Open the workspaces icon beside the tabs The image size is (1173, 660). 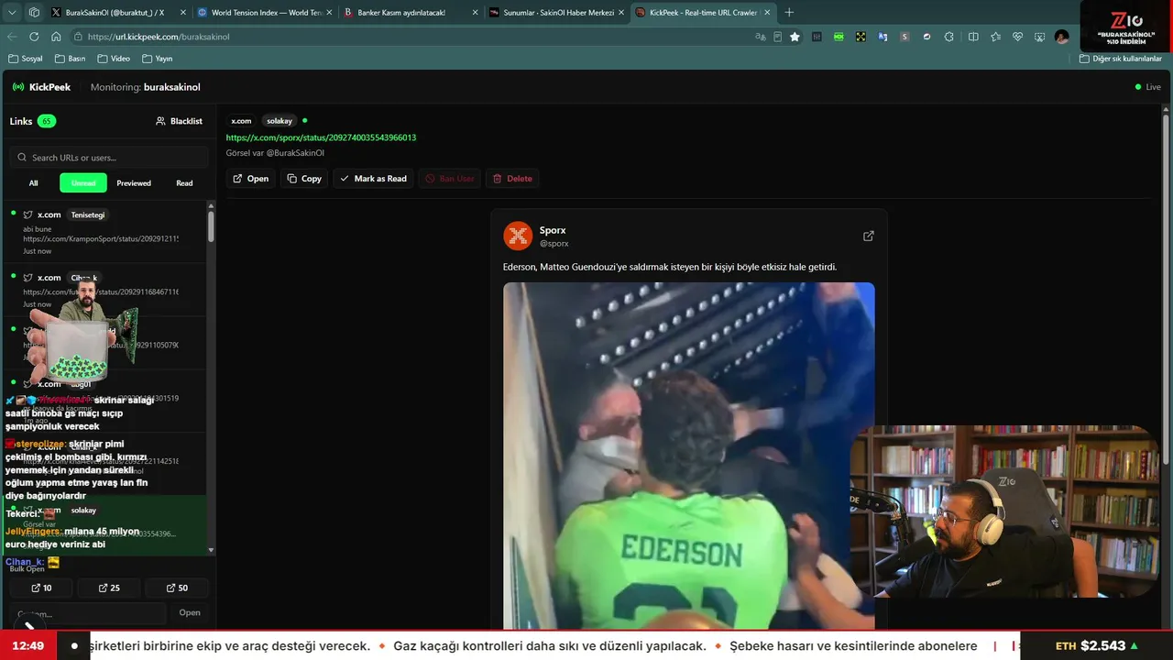pyautogui.click(x=34, y=13)
